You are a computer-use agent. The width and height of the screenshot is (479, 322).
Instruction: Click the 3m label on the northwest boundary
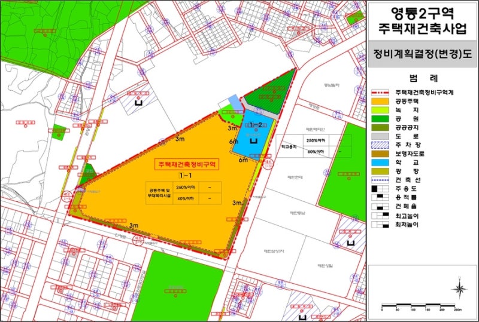click(x=180, y=139)
